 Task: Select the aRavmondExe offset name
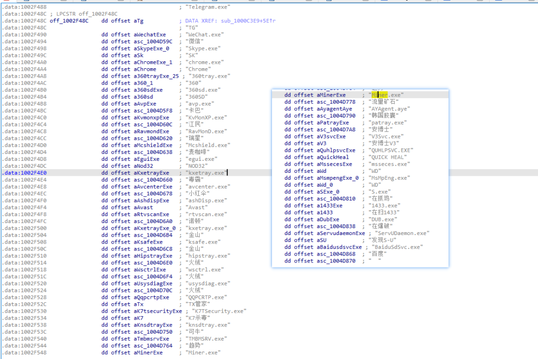tap(151, 131)
